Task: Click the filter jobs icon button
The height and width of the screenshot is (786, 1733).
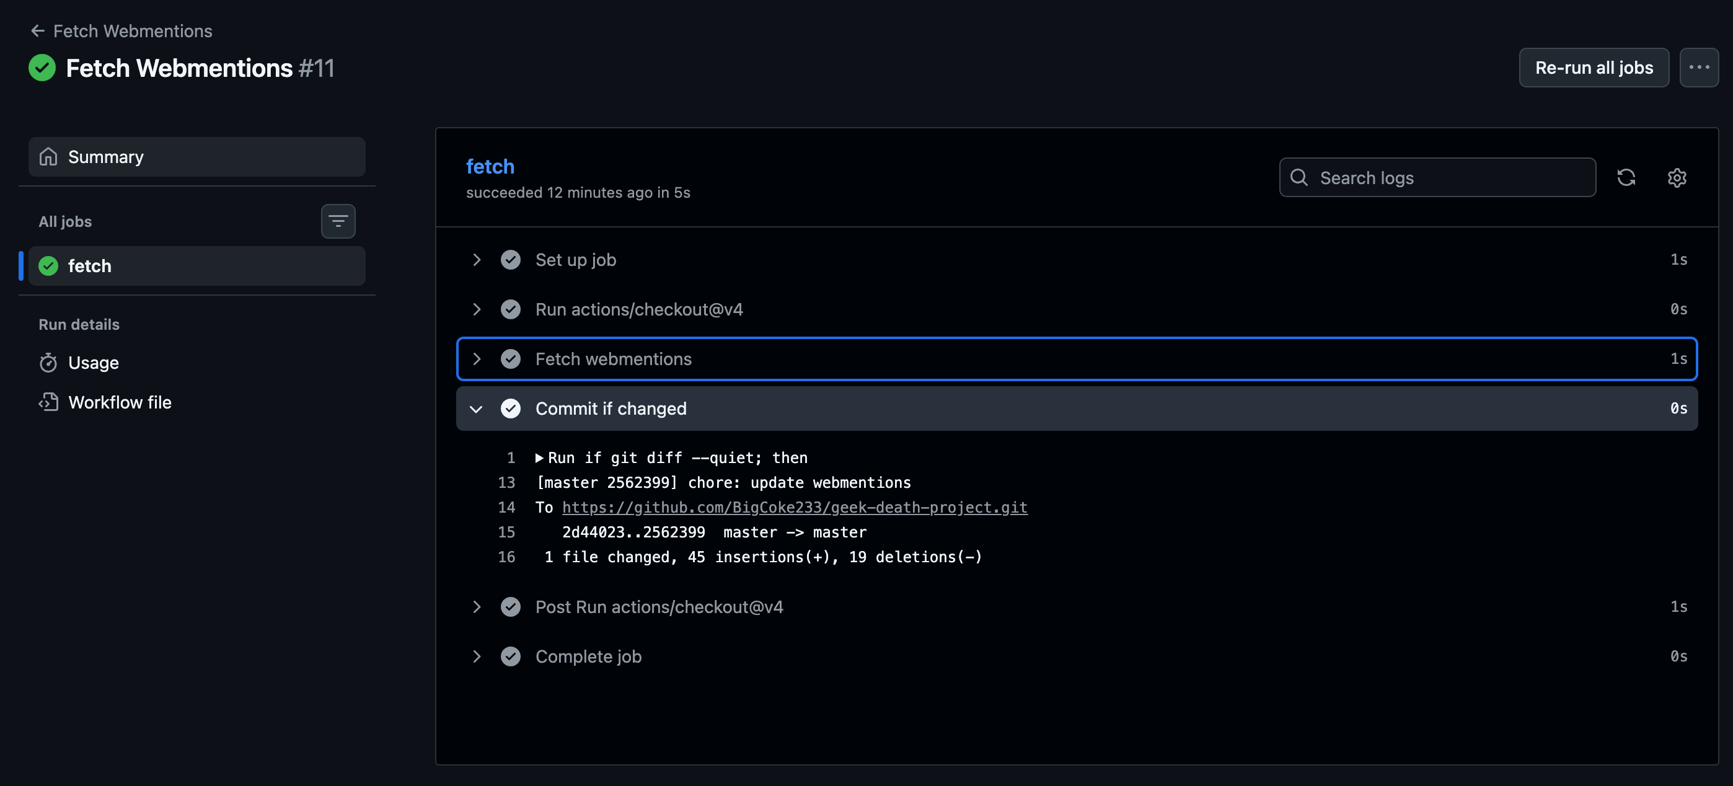Action: pyautogui.click(x=338, y=221)
